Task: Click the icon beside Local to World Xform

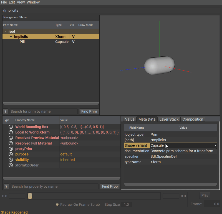Action: point(11,132)
